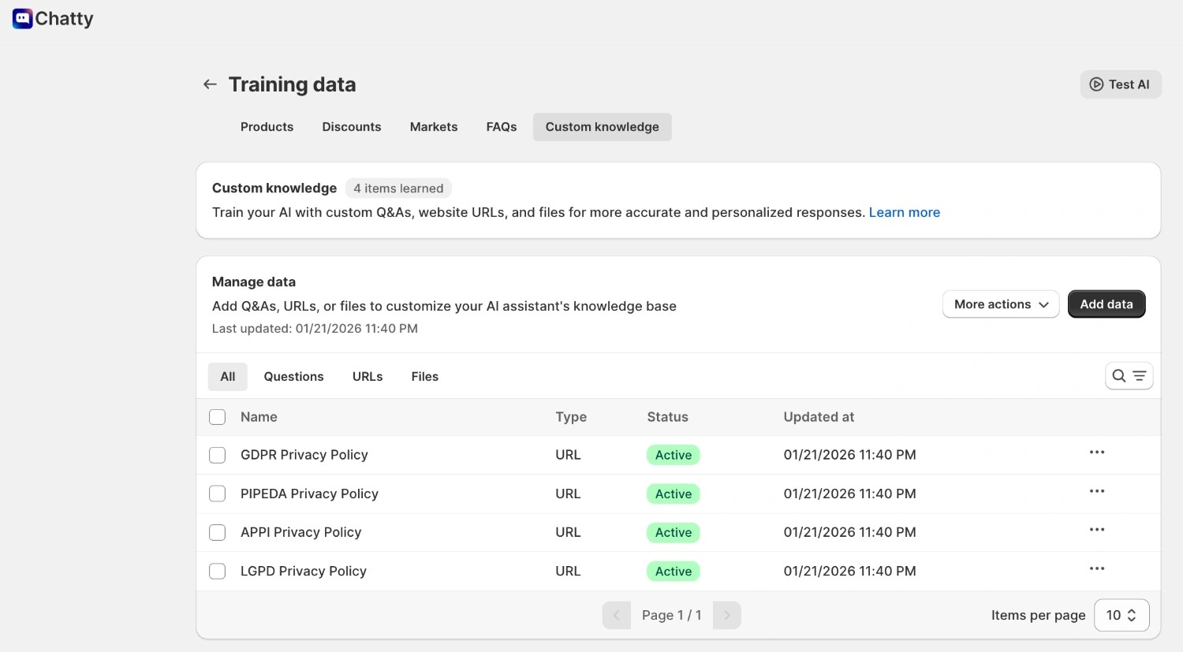Click the Active status badge for APPI
This screenshot has width=1183, height=652.
pyautogui.click(x=674, y=532)
